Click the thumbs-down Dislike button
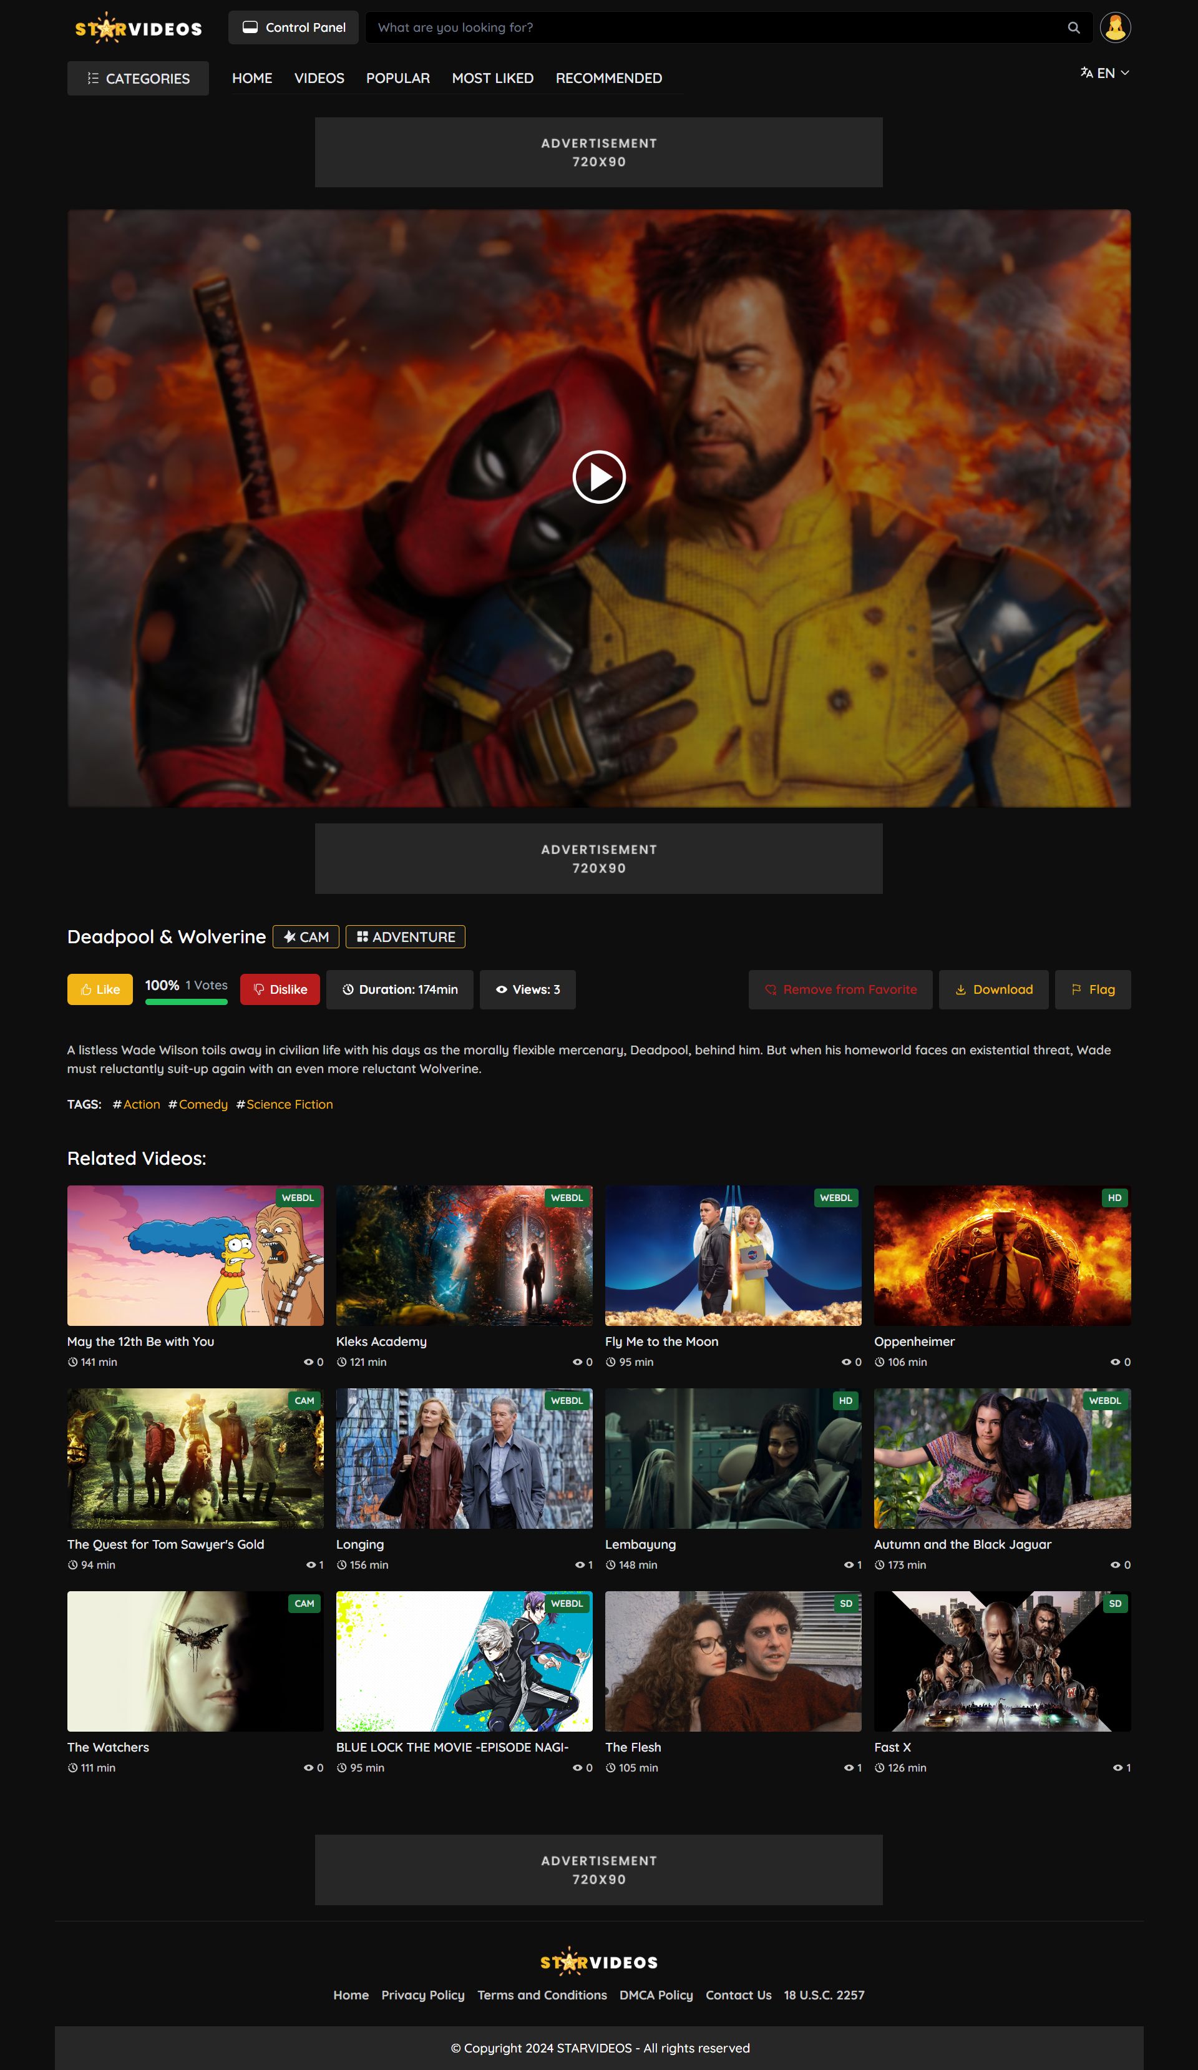The width and height of the screenshot is (1198, 2070). [280, 989]
